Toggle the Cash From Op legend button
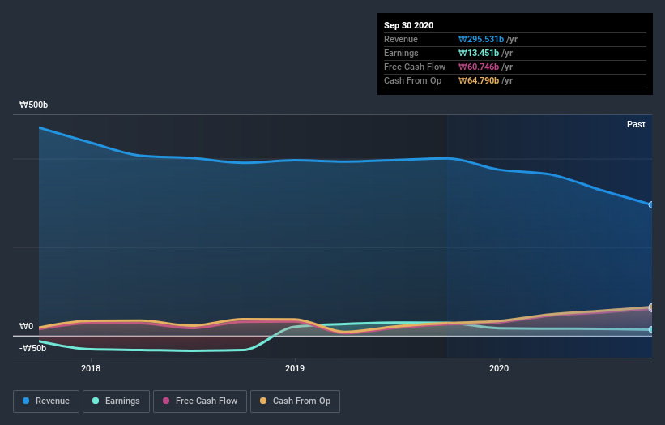The width and height of the screenshot is (665, 425). [x=295, y=401]
